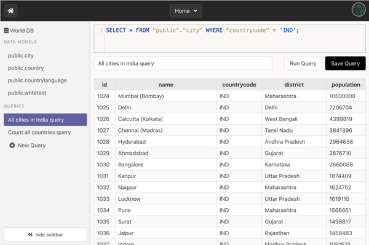Select the Lucknow cell
369x245 pixels.
(x=165, y=199)
